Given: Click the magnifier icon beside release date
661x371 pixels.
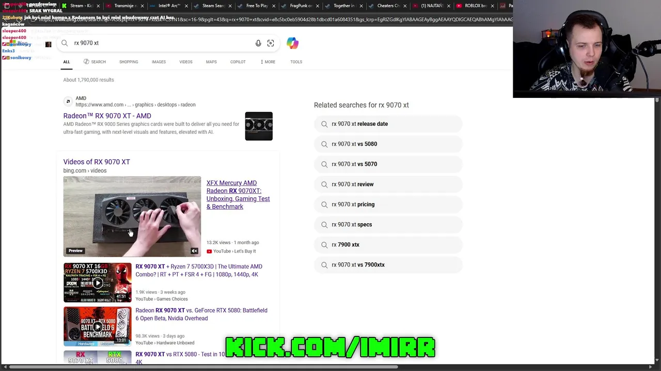Looking at the screenshot, I should coord(324,124).
